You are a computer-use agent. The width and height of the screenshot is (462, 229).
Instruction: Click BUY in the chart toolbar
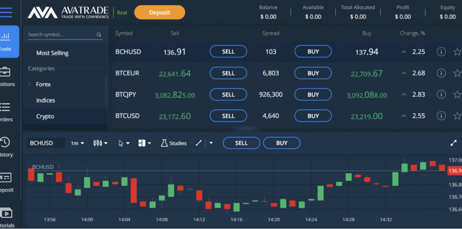(282, 143)
